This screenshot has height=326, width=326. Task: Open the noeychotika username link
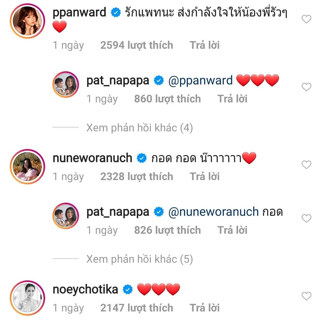click(85, 289)
